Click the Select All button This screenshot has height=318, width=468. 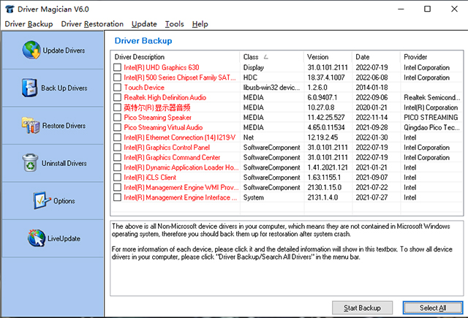pos(432,308)
